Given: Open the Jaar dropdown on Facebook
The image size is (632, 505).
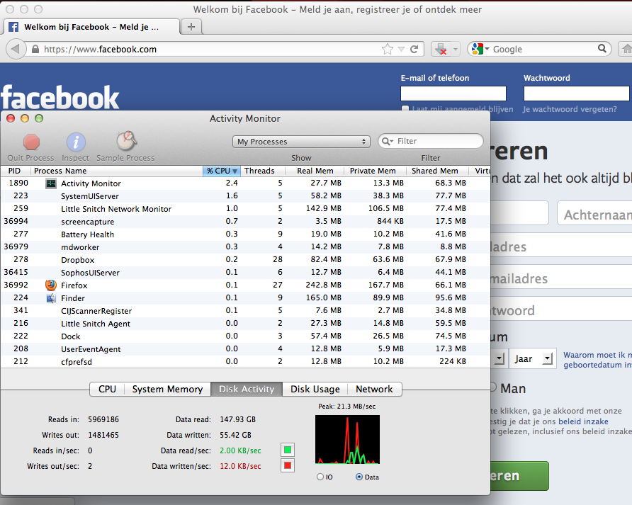Looking at the screenshot, I should (x=533, y=358).
